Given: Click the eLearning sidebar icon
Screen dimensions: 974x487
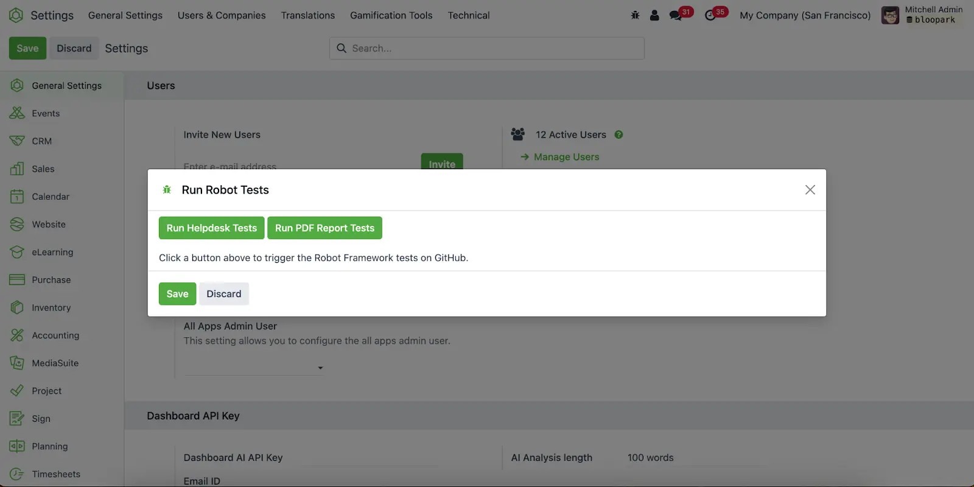Looking at the screenshot, I should pyautogui.click(x=17, y=252).
